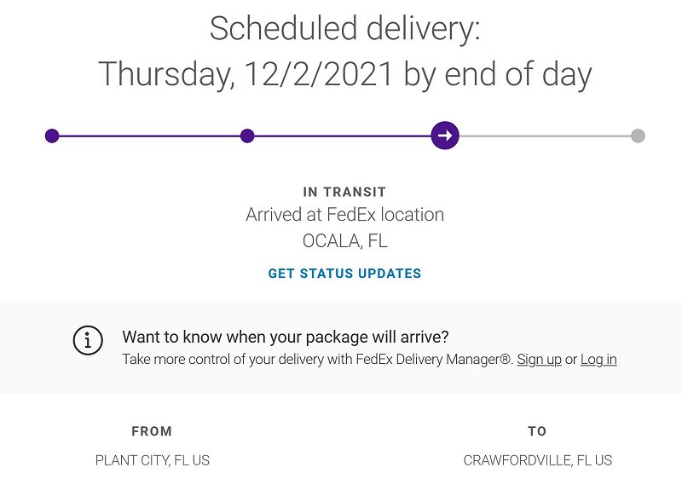Follow the Log in link
This screenshot has height=479, width=682.
[x=598, y=360]
